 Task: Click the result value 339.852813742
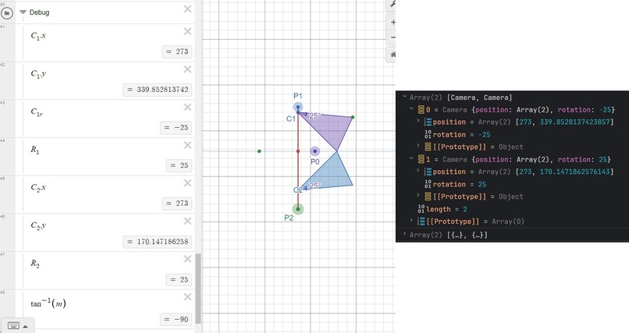[x=158, y=90]
